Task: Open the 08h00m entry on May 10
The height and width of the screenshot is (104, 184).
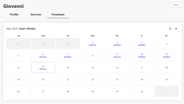Action: click(142, 57)
